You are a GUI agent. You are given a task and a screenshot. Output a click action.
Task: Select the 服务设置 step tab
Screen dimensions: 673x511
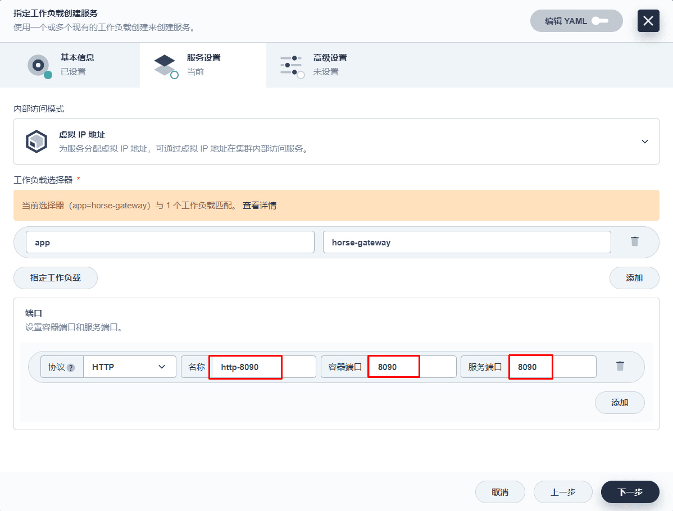coord(203,65)
